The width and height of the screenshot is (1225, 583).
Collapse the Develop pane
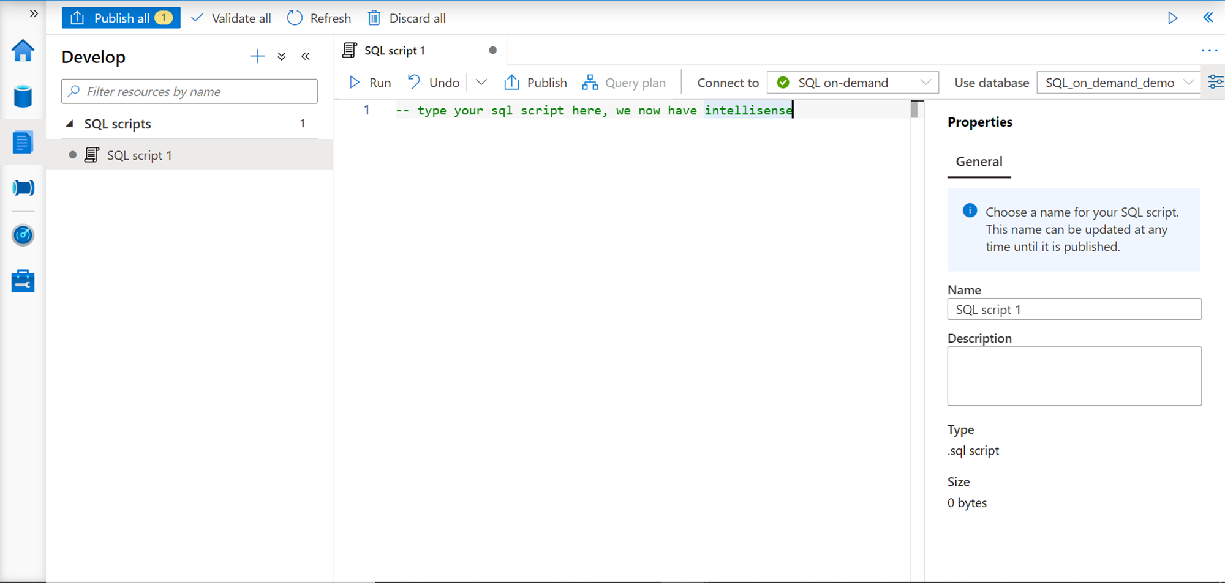click(306, 57)
